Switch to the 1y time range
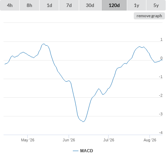Image resolution: width=166 pixels, height=160 pixels. (x=137, y=5)
